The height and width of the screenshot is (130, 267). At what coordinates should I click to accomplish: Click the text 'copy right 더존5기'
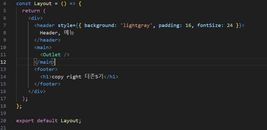pyautogui.click(x=78, y=77)
